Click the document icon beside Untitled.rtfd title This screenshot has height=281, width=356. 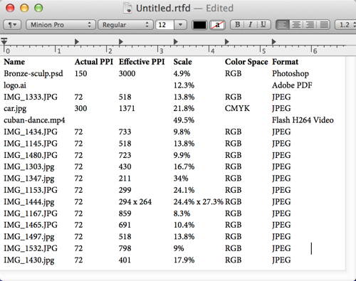click(127, 8)
